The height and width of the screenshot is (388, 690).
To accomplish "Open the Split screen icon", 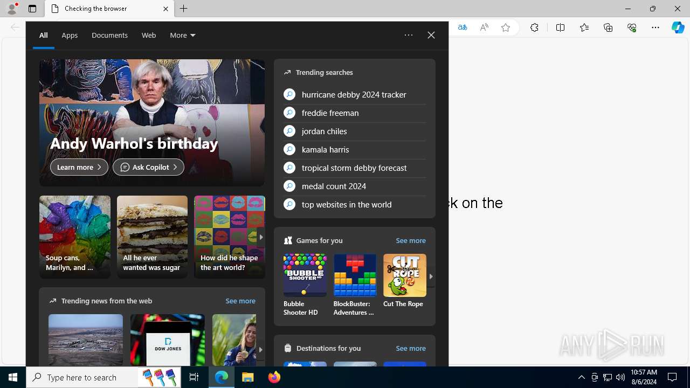I will [560, 27].
